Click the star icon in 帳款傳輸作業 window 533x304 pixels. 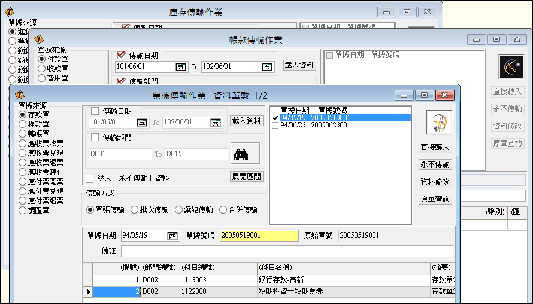[511, 67]
